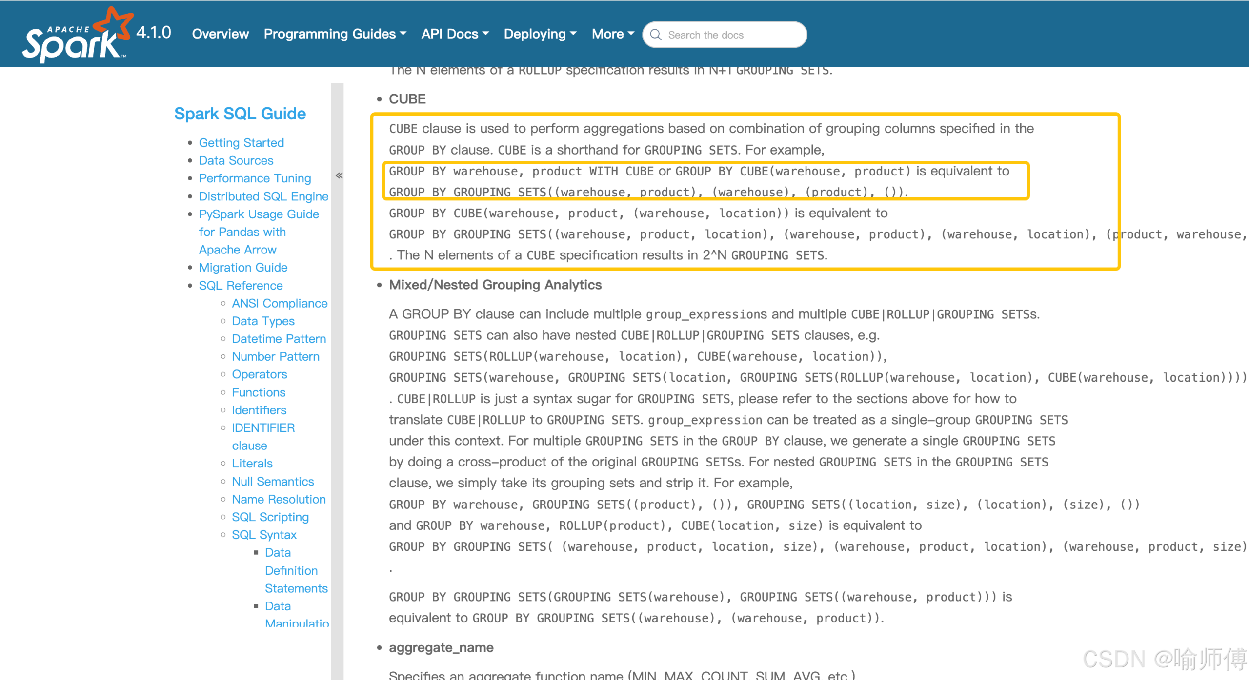Open the SQL Syntax sidebar entry
The height and width of the screenshot is (680, 1249).
tap(264, 535)
